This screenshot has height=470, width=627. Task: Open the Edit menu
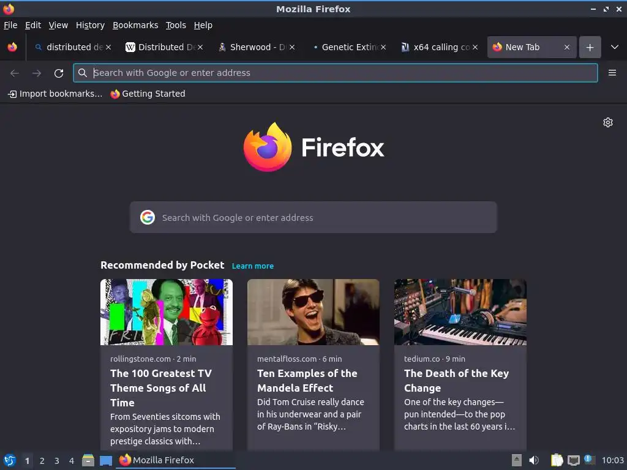pos(33,25)
